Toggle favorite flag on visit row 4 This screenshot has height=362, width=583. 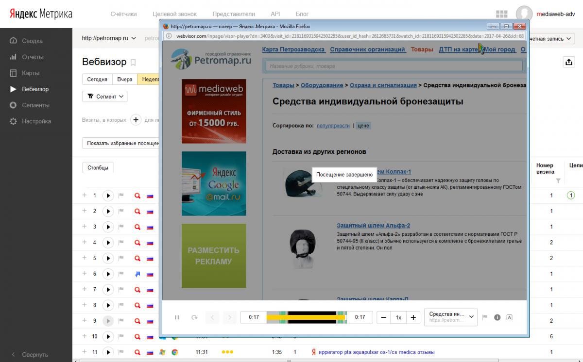tap(121, 243)
